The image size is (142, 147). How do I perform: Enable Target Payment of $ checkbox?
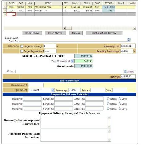[x=22, y=51]
